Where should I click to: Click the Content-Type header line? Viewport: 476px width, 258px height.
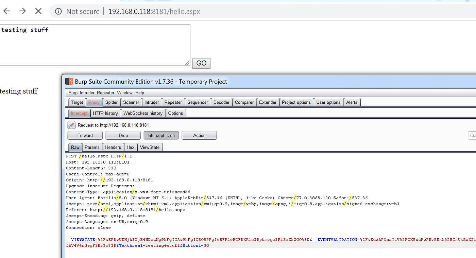tap(128, 192)
